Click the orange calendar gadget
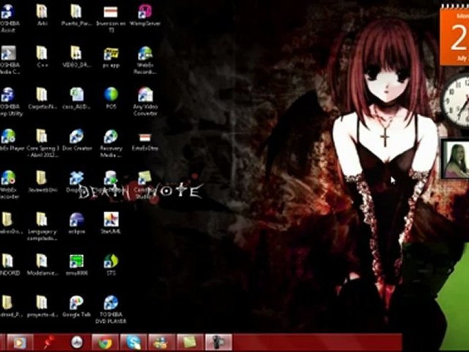The width and height of the screenshot is (469, 352). 454,35
